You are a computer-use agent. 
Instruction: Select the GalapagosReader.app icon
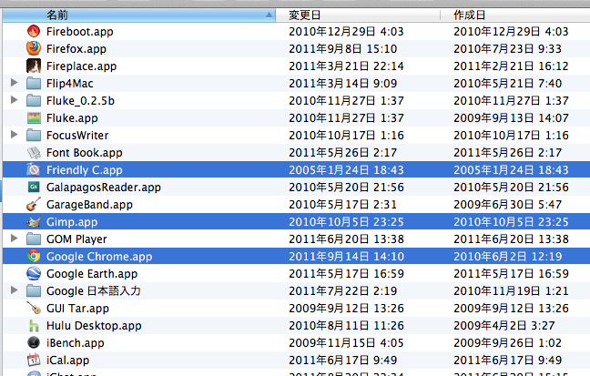pyautogui.click(x=34, y=187)
